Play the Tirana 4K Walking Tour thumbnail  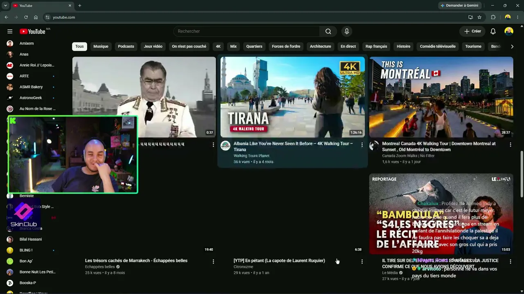point(293,97)
